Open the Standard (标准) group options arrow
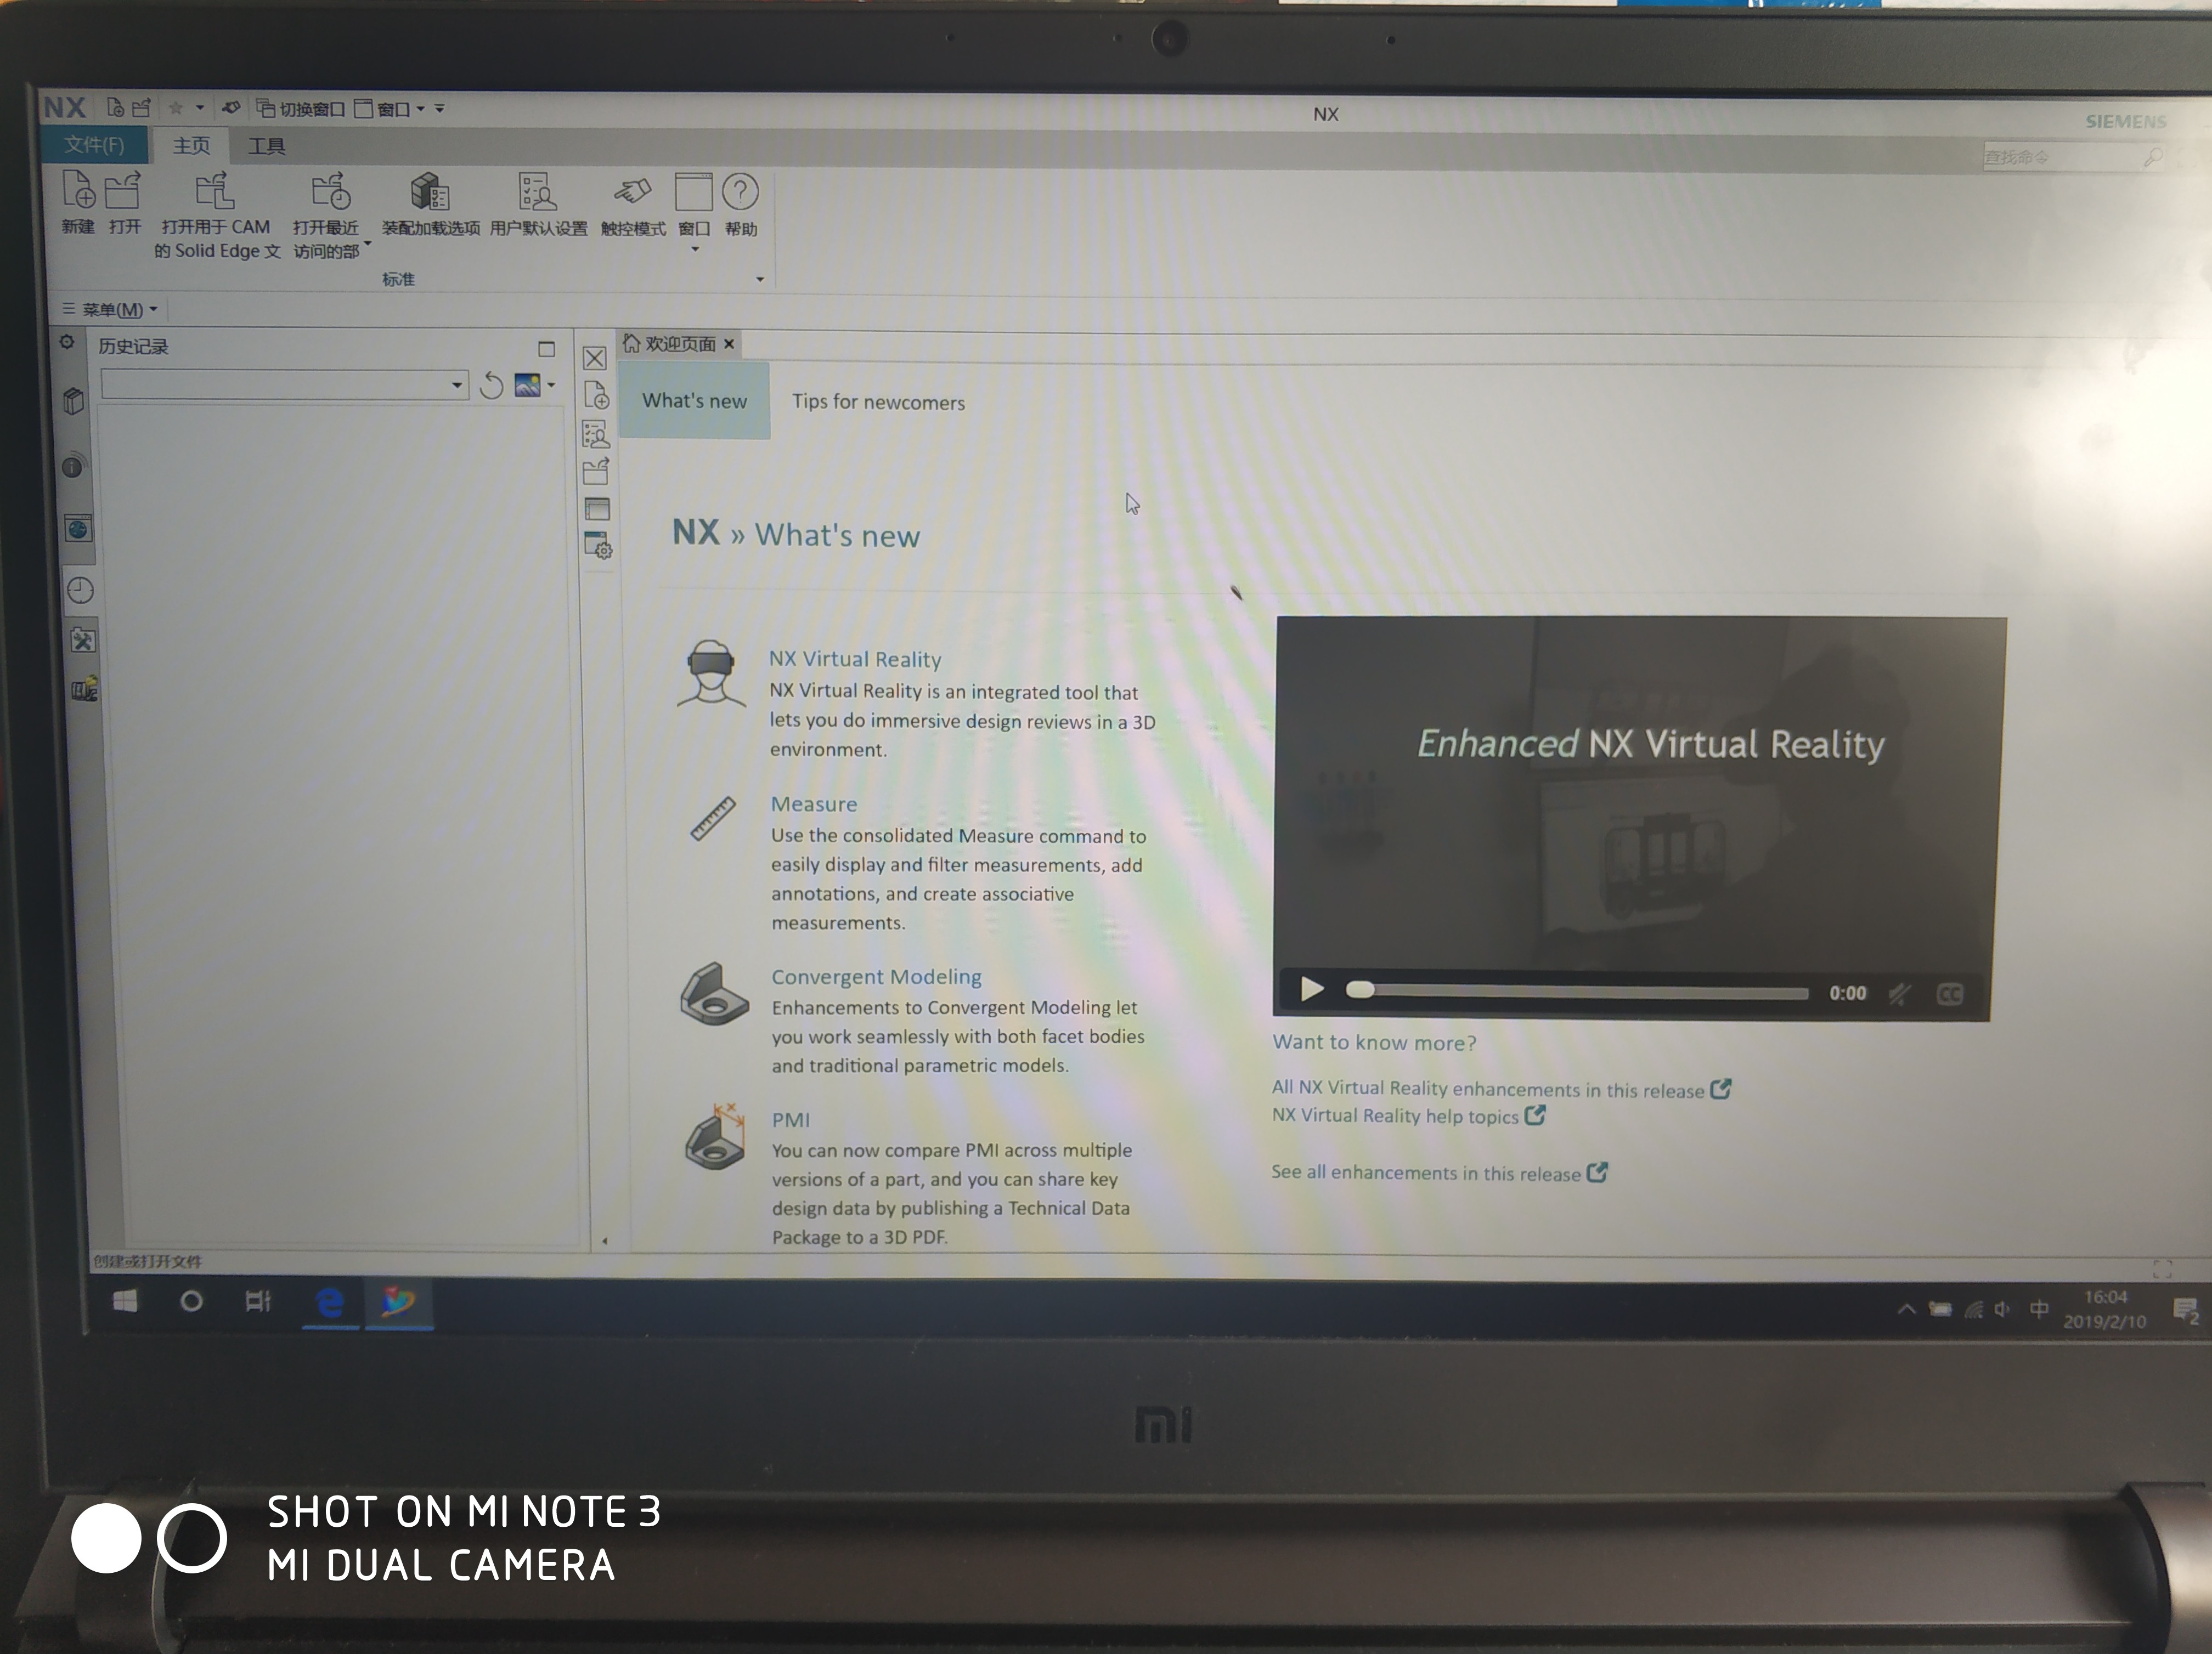Screen dimensions: 2212x1654 tap(760, 279)
